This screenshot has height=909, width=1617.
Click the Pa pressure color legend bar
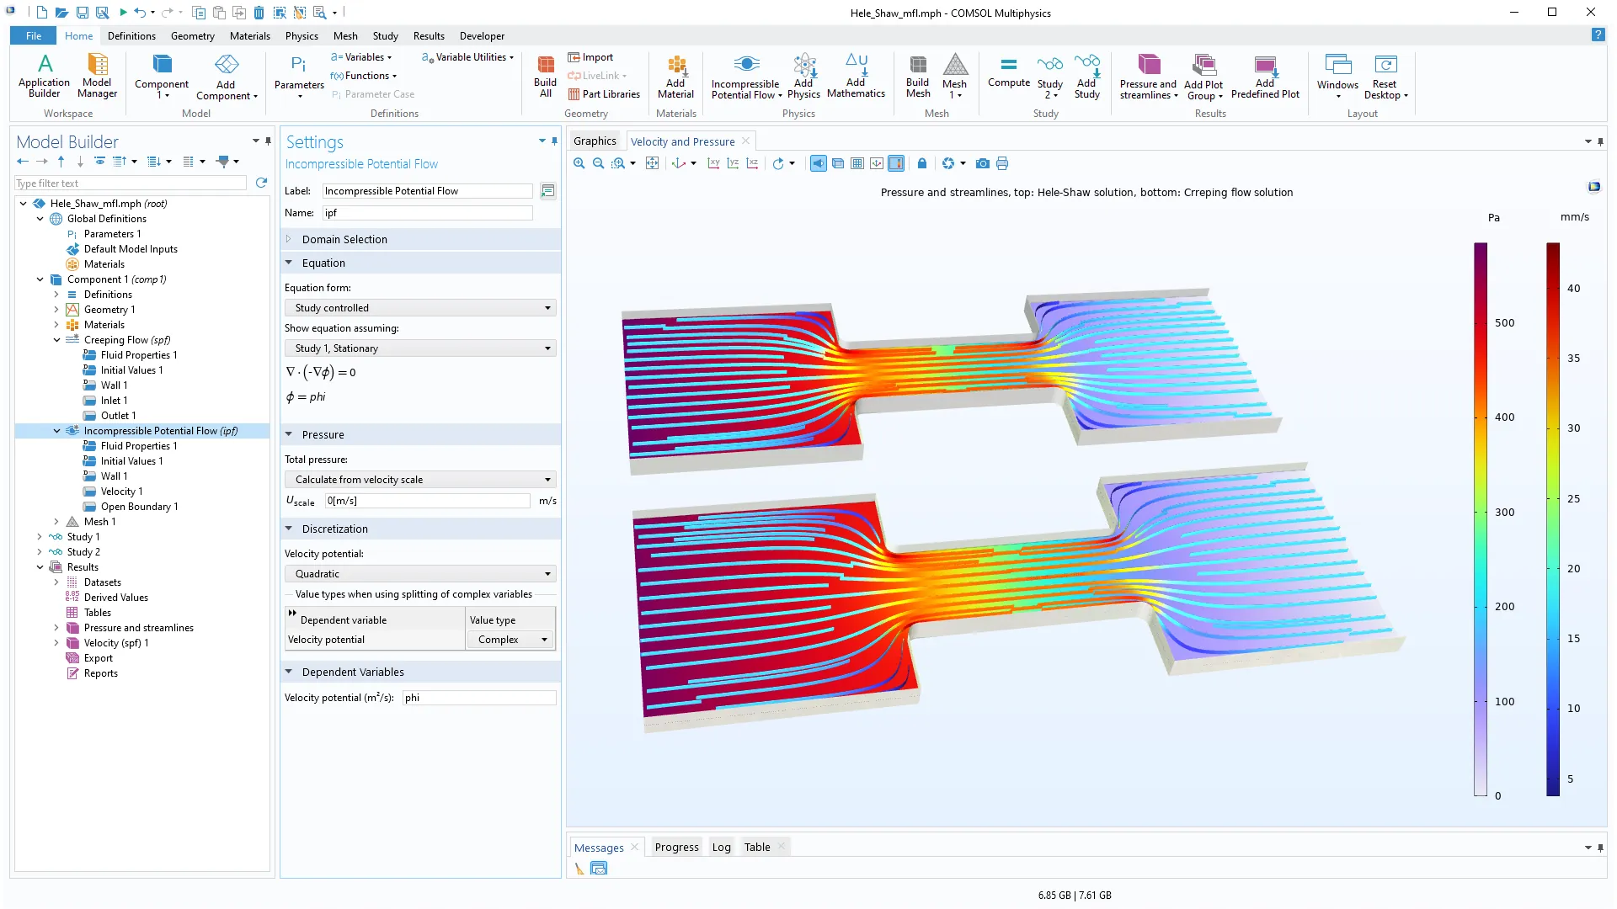[x=1480, y=518]
